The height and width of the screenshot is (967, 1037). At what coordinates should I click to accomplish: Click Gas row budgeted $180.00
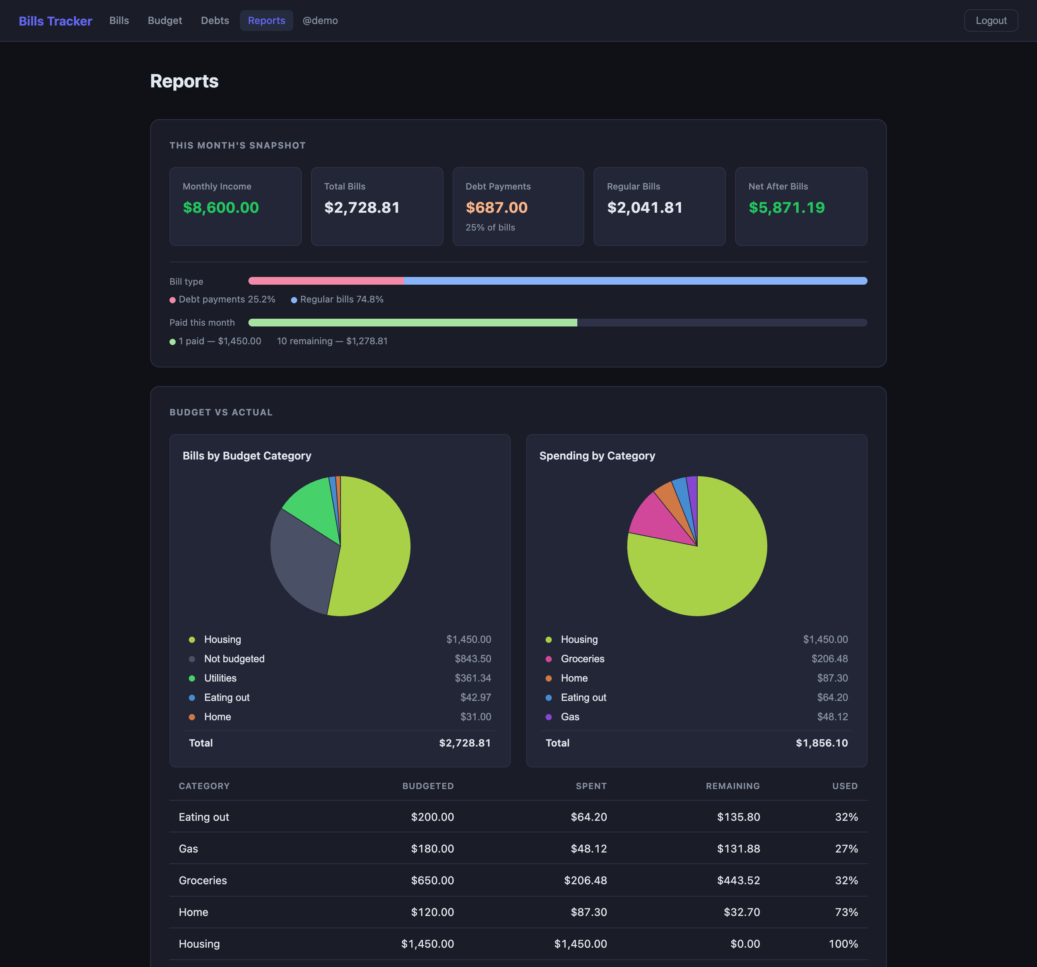(433, 849)
